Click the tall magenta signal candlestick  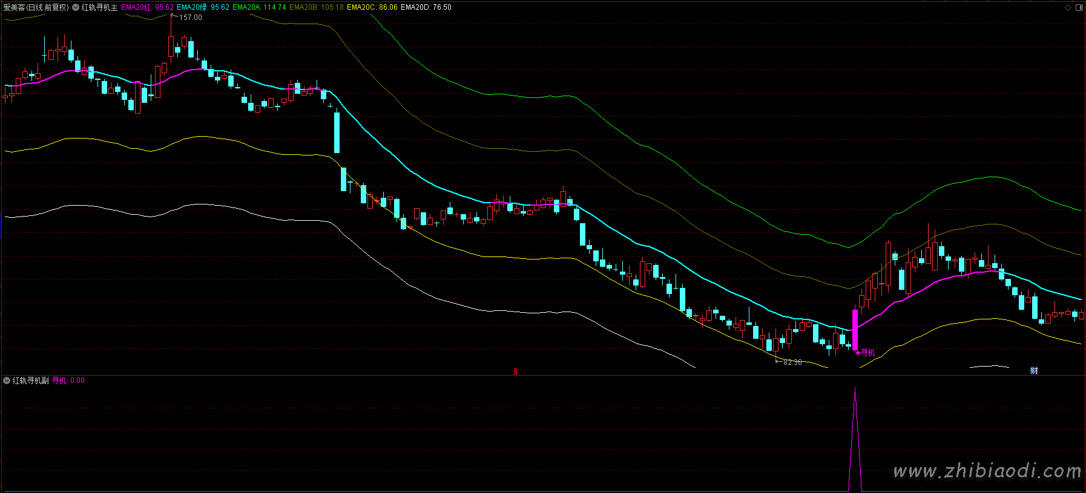click(x=855, y=330)
